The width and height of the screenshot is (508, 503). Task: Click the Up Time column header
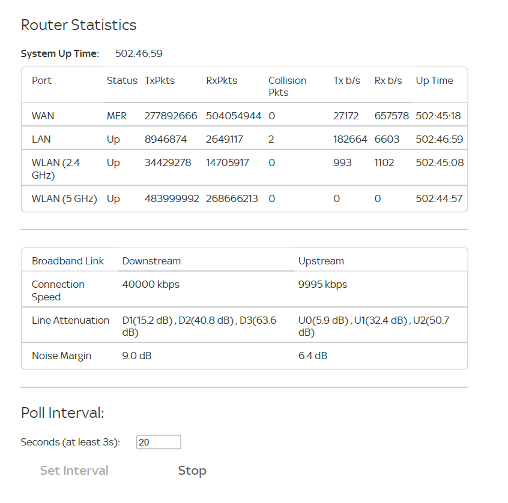coord(434,80)
